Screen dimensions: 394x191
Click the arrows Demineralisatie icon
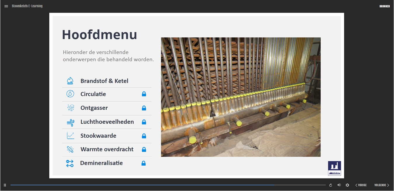pyautogui.click(x=70, y=163)
